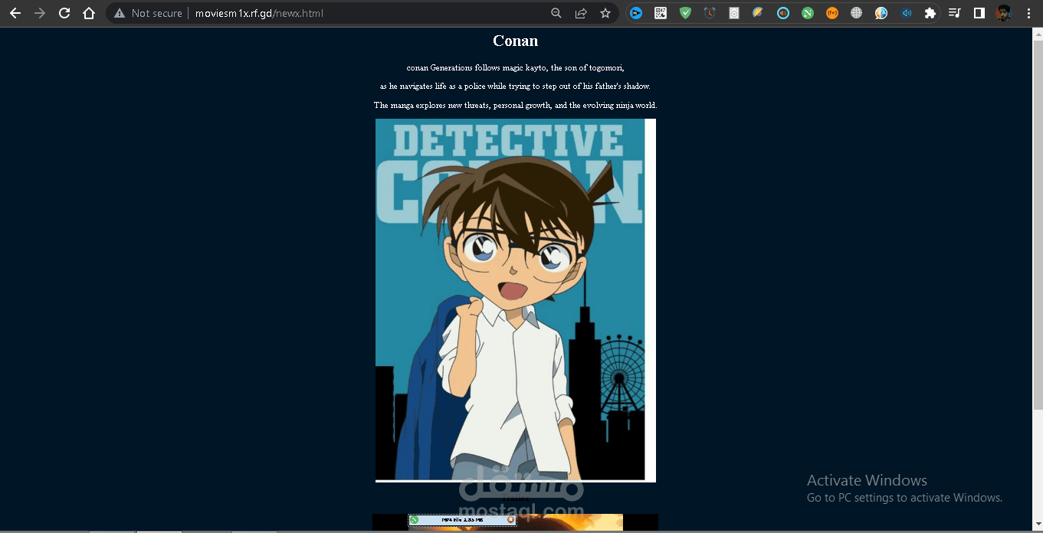1043x533 pixels.
Task: Go back to the previous page
Action: (x=15, y=13)
